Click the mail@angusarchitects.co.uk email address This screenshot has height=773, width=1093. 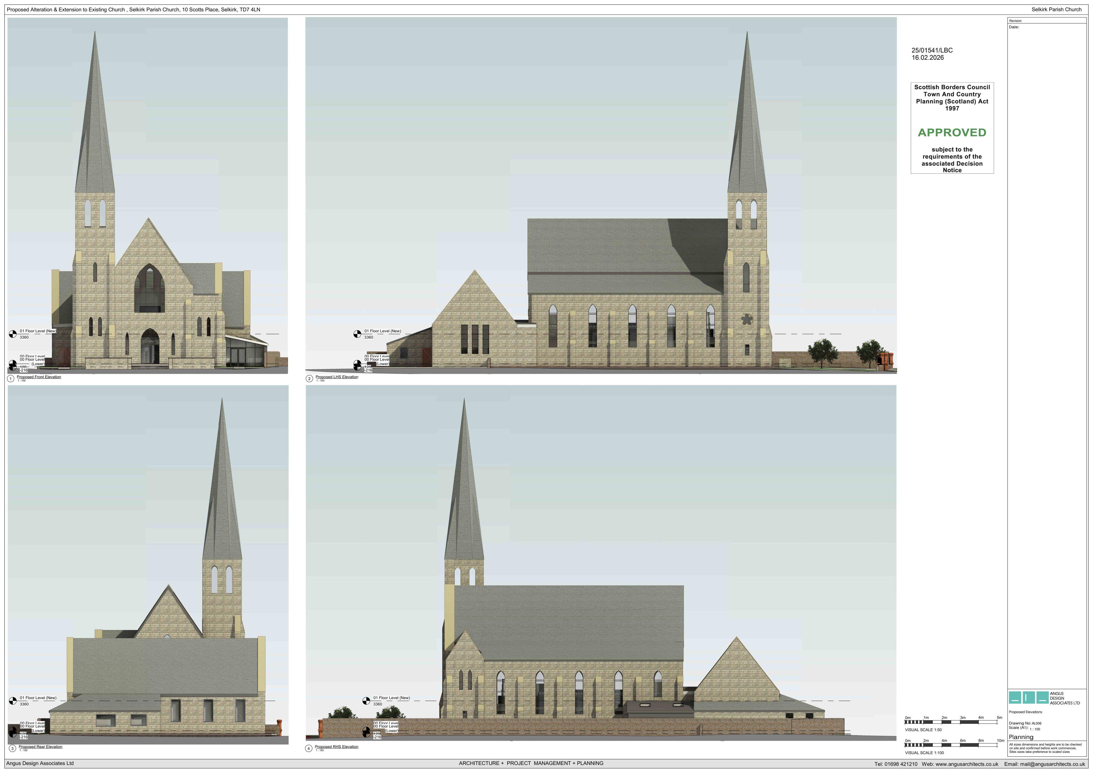[x=1052, y=764]
